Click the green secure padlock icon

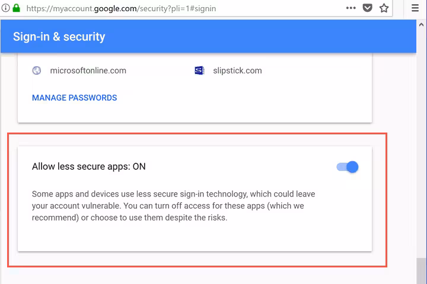click(15, 8)
